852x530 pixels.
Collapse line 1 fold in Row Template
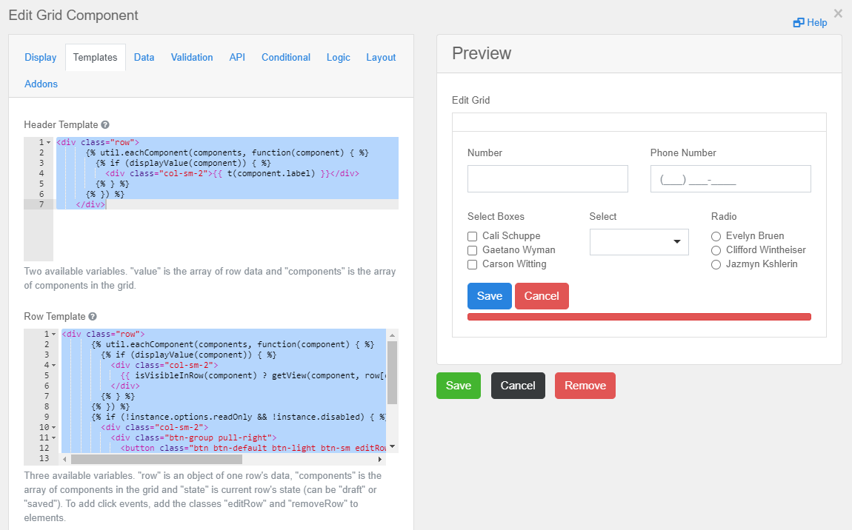point(54,334)
